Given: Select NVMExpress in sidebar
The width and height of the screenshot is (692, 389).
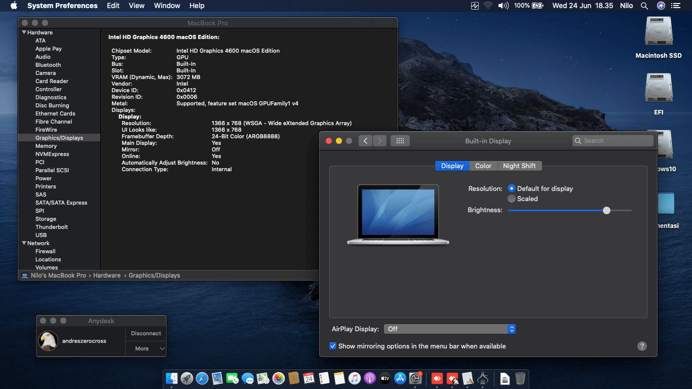Looking at the screenshot, I should coord(52,154).
